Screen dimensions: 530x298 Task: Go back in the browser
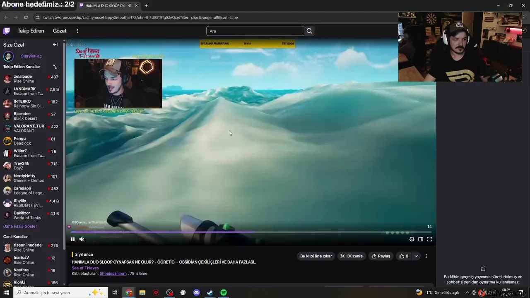point(6,17)
